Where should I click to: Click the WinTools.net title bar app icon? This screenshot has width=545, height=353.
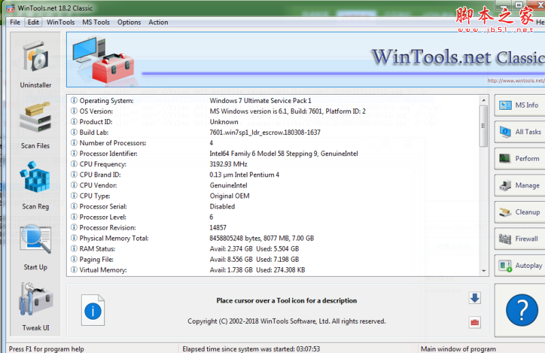pos(10,8)
